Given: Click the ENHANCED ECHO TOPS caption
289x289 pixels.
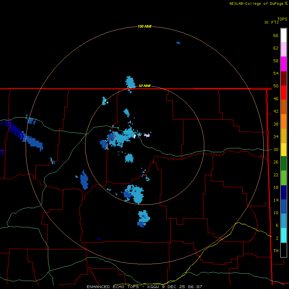Looking at the screenshot, I should 144,287.
